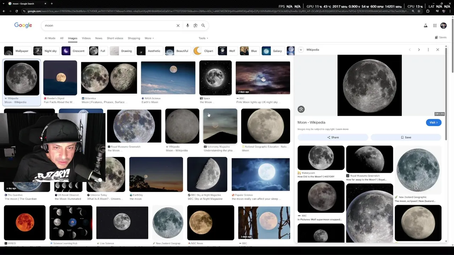This screenshot has height=255, width=454.
Task: Close the image preview panel
Action: click(438, 50)
